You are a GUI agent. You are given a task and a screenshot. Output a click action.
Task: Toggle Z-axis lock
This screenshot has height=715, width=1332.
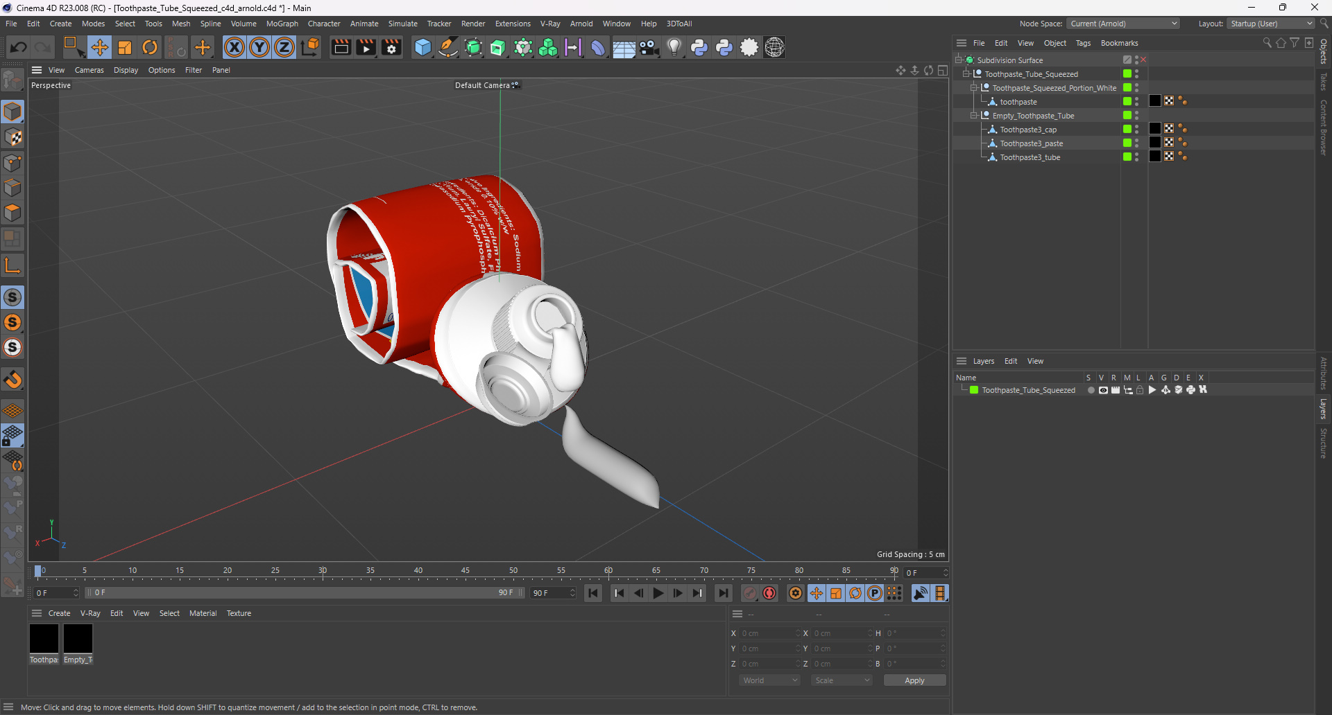(284, 47)
